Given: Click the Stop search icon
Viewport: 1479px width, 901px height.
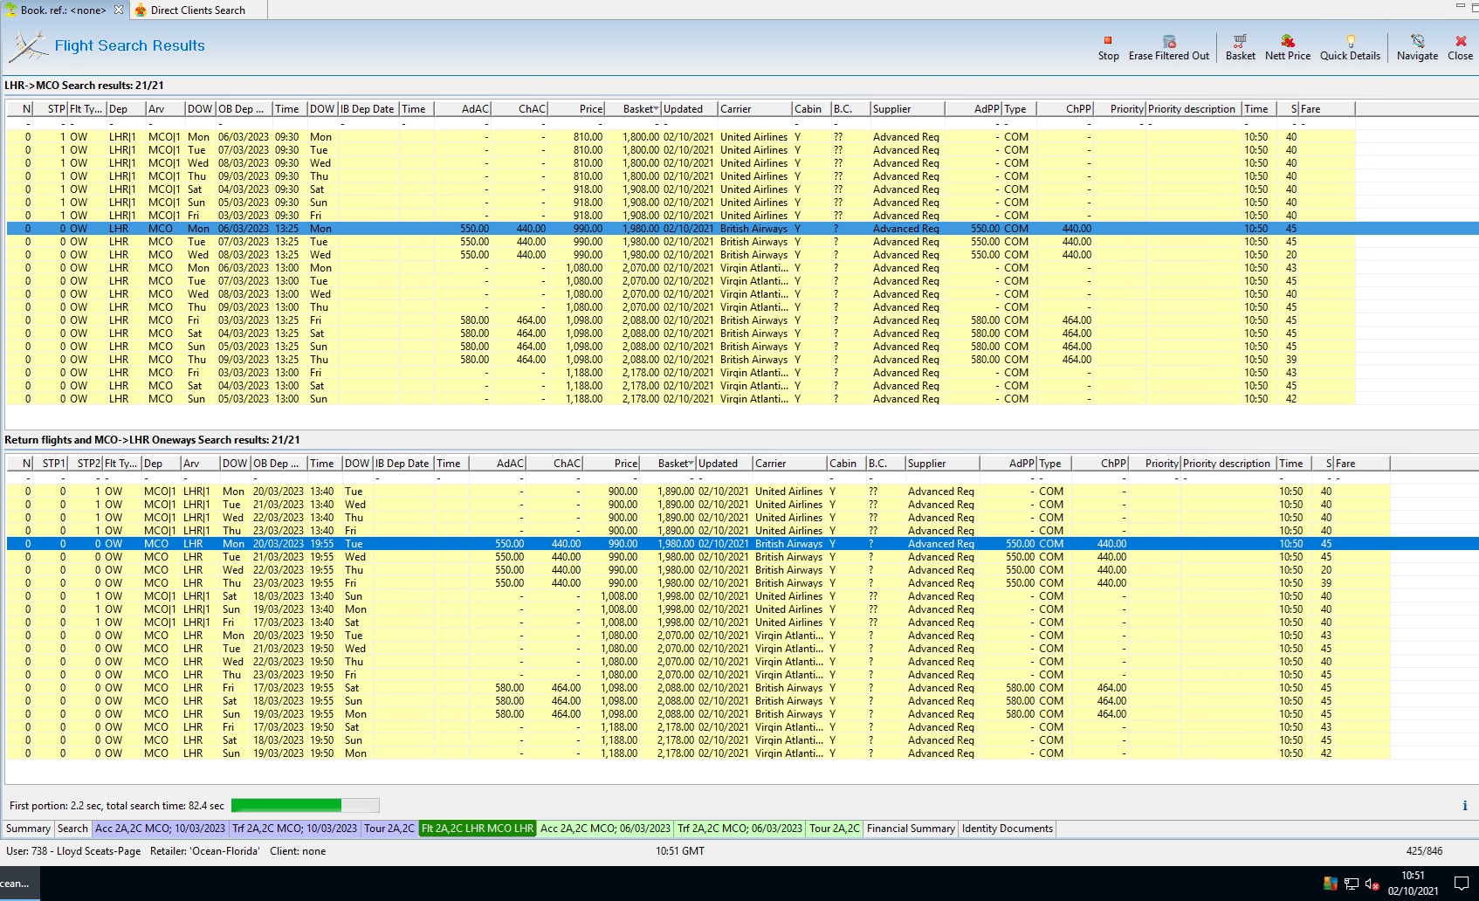Looking at the screenshot, I should 1108,41.
